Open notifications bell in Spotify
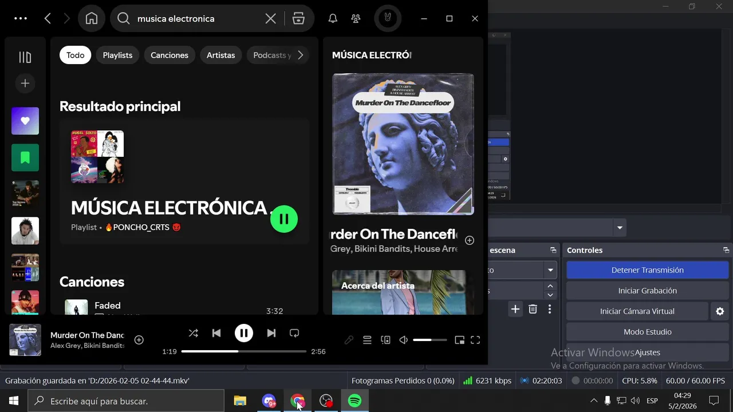 [x=333, y=18]
